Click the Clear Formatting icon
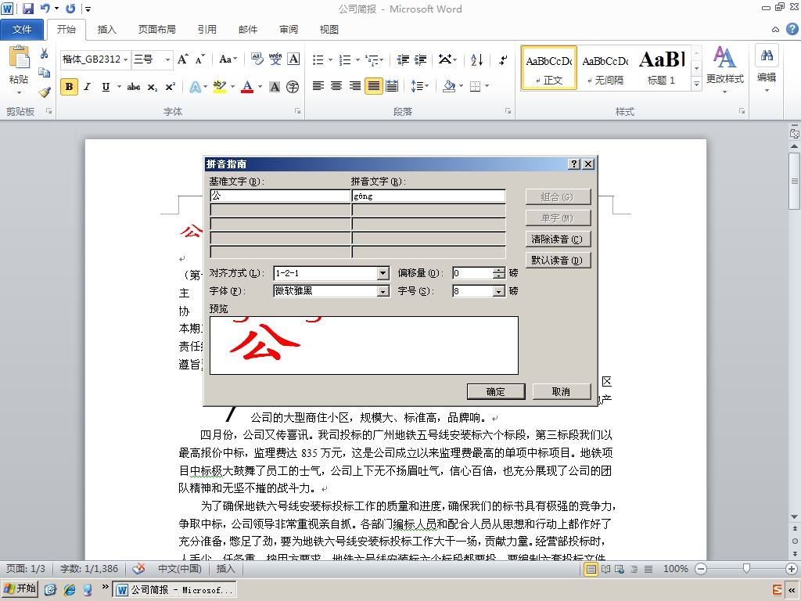 [257, 59]
